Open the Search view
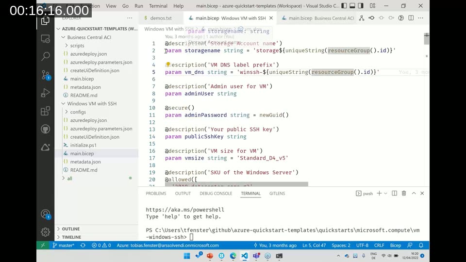The height and width of the screenshot is (262, 466). 45,56
